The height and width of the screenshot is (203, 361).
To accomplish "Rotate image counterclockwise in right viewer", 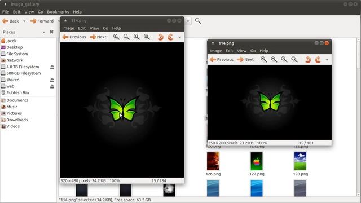I will [308, 60].
